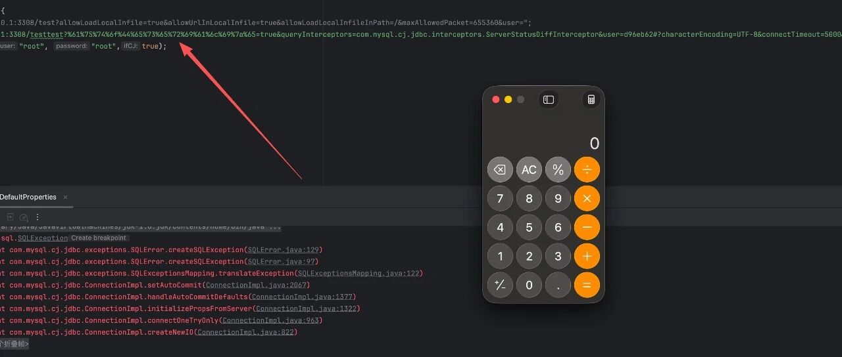
Task: Toggle the plus/minus sign key in Calculator
Action: click(x=500, y=285)
